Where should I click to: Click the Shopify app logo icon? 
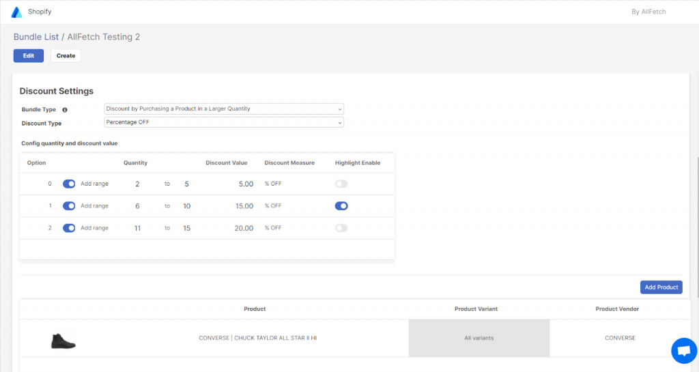point(16,12)
